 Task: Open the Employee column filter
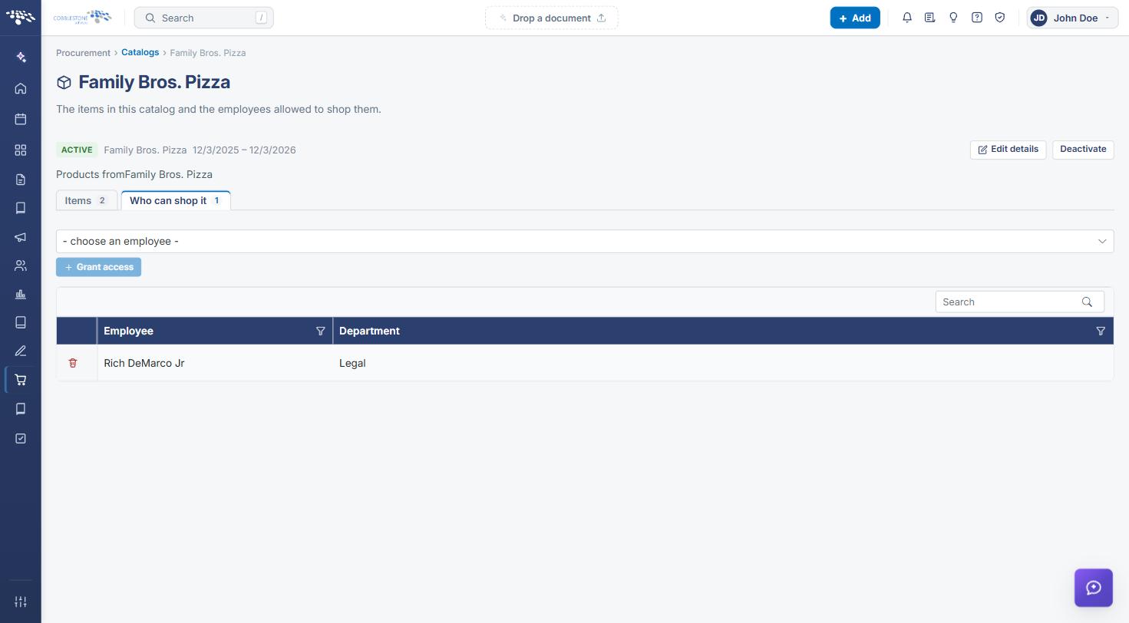[321, 331]
